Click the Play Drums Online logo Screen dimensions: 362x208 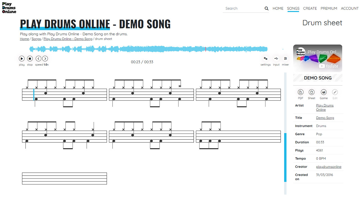click(x=9, y=8)
